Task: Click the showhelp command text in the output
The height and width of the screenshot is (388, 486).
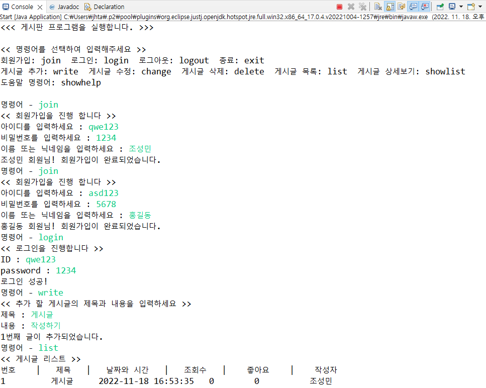Action: (x=81, y=82)
